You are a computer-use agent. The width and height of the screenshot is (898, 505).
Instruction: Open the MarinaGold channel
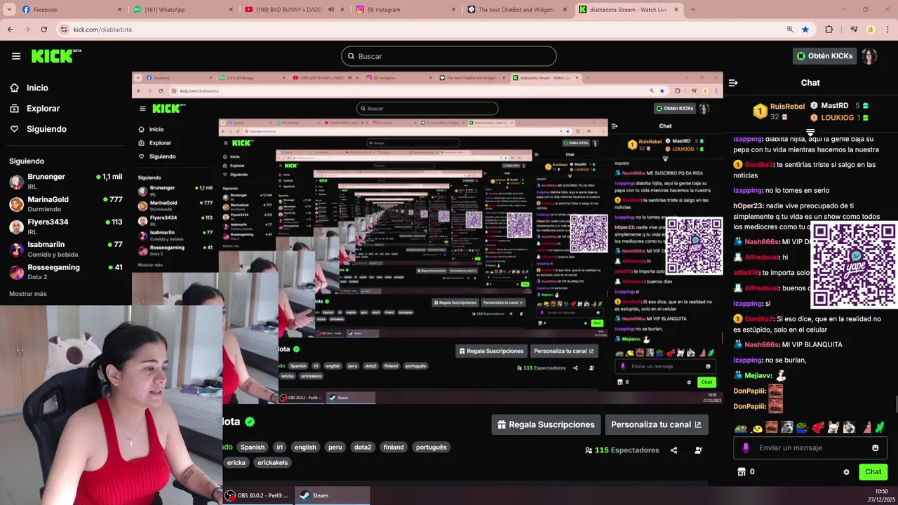pos(65,204)
